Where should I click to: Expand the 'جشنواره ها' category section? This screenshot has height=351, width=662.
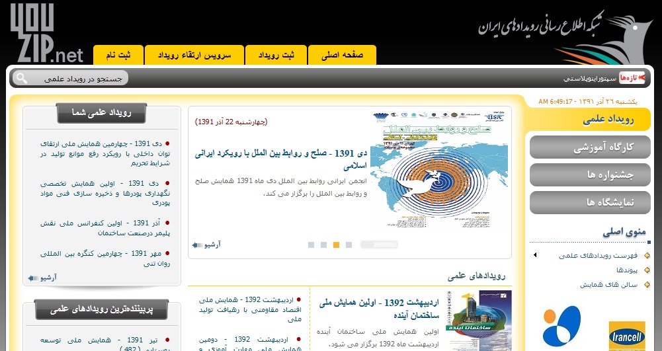click(590, 175)
